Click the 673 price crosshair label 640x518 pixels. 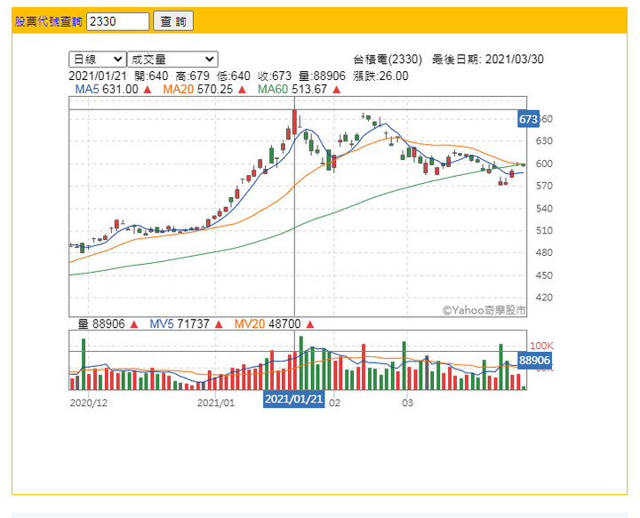[x=528, y=119]
